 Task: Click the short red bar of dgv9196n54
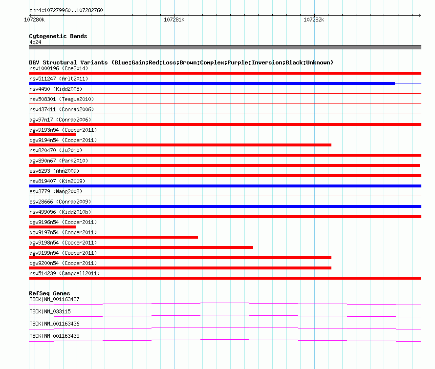[x=52, y=227]
